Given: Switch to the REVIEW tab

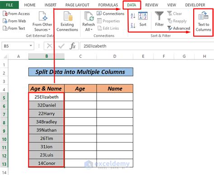Looking at the screenshot, I should [x=152, y=5].
